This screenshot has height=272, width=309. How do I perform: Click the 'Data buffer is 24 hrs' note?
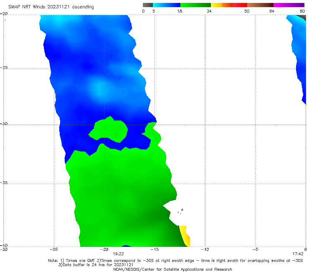(x=96, y=265)
